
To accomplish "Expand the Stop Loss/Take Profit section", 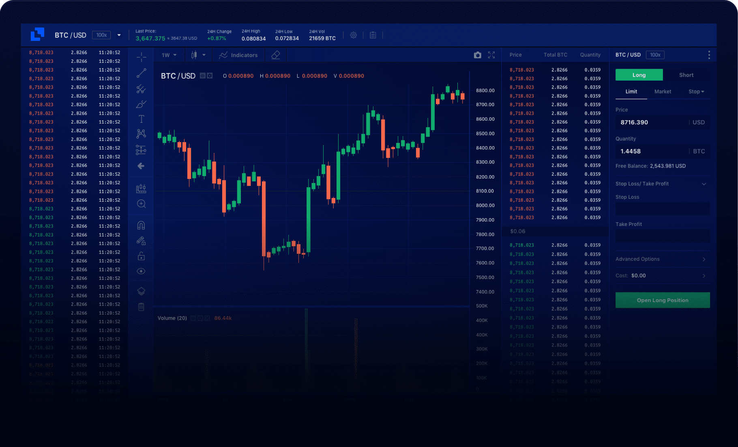I will (x=704, y=184).
